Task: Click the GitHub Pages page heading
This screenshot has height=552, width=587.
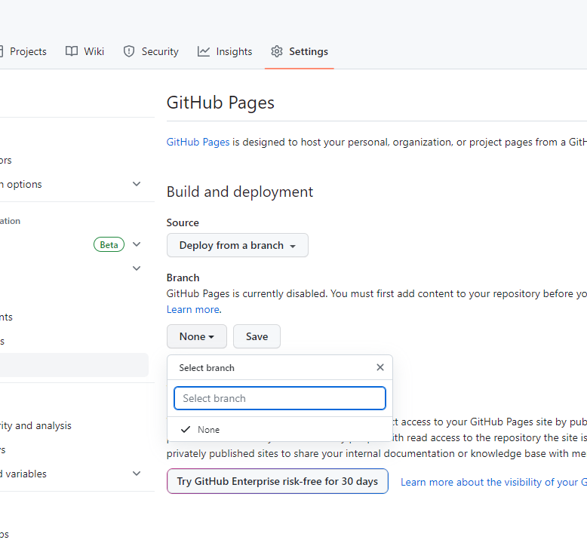Action: click(220, 103)
